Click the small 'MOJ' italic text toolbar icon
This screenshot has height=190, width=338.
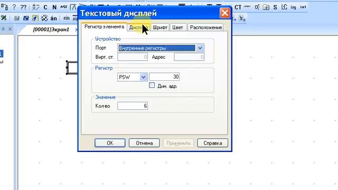click(x=63, y=7)
